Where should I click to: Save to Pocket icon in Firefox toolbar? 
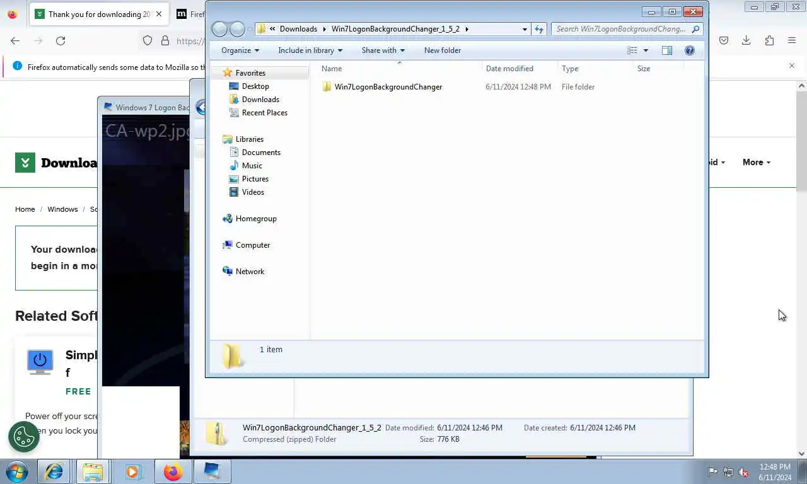point(724,40)
